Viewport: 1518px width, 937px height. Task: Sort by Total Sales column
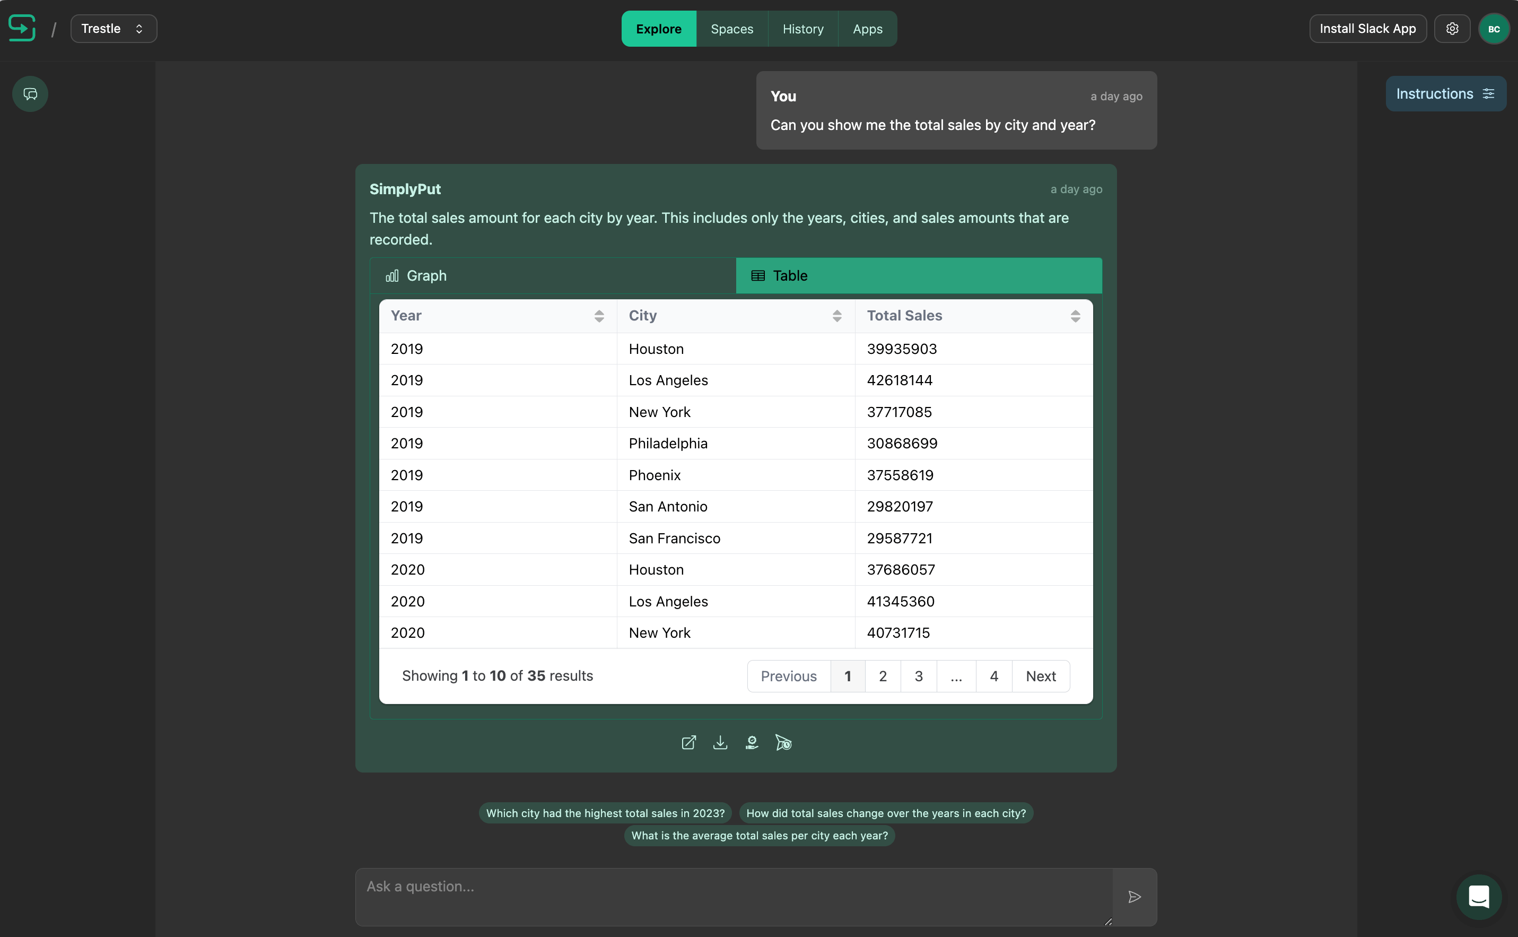point(1075,317)
